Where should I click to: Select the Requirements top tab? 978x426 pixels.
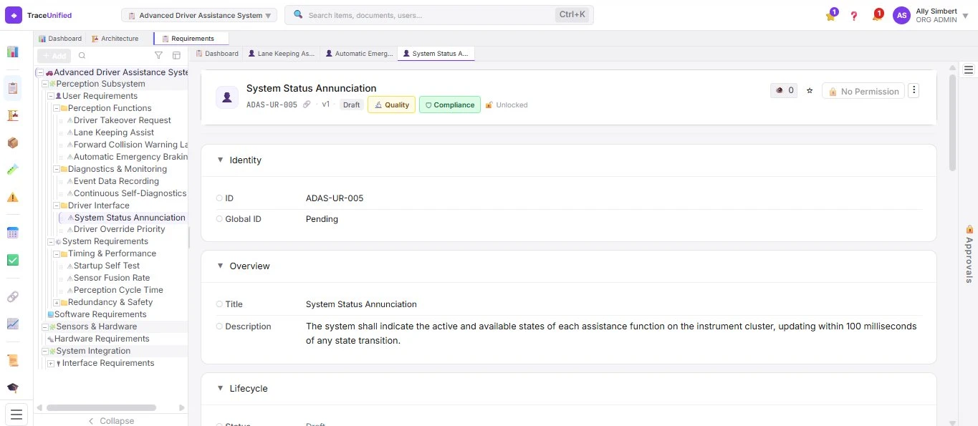[191, 39]
